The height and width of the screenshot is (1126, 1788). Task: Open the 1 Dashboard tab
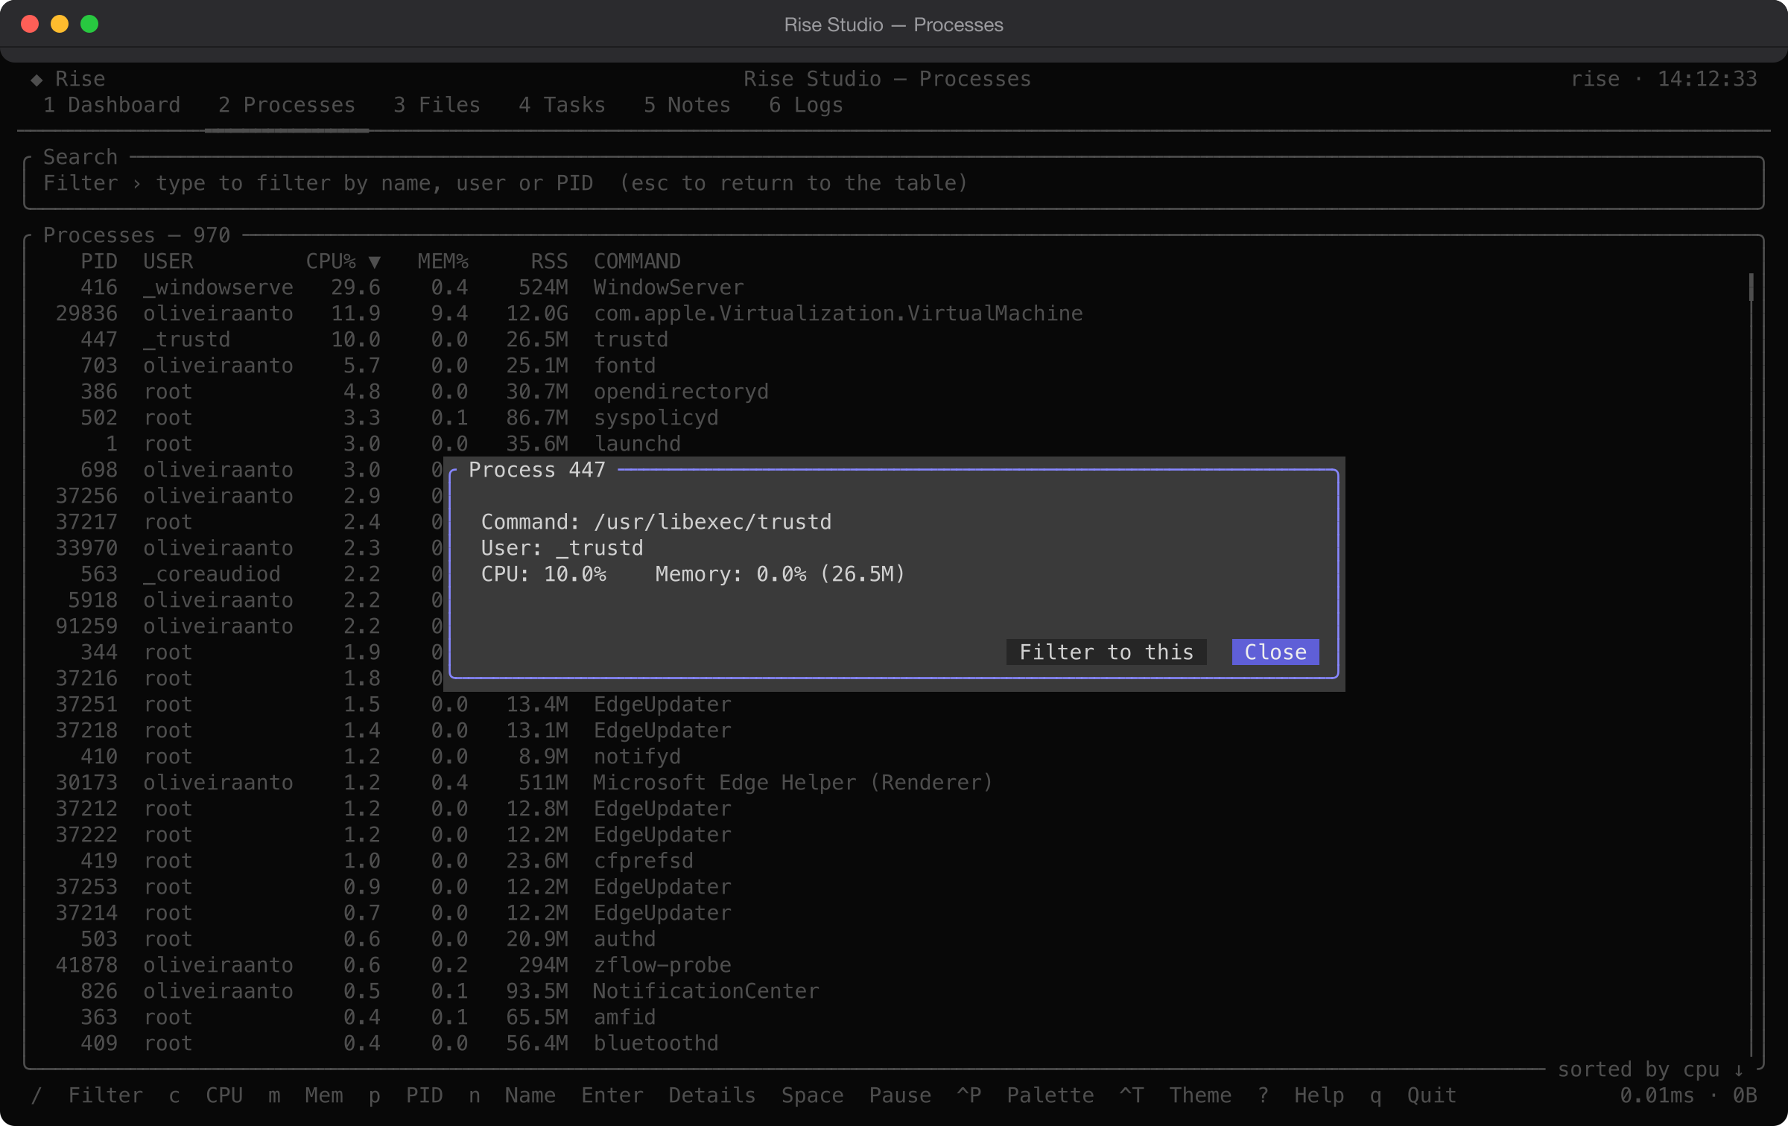pos(112,105)
